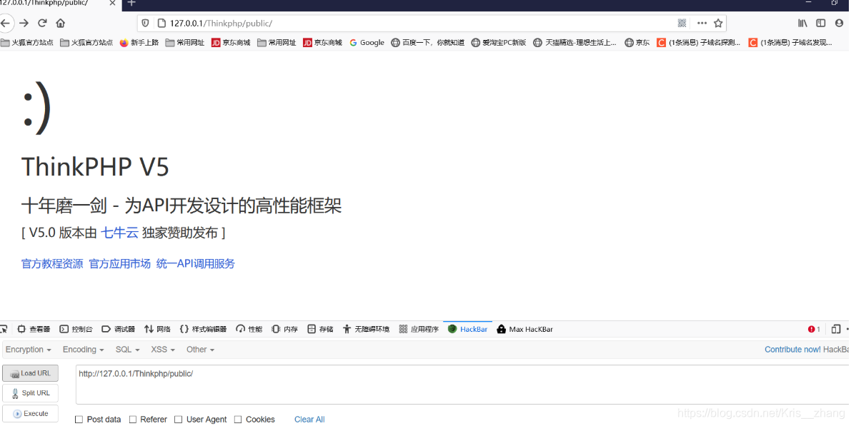Select the HackBar devtools tab
The height and width of the screenshot is (426, 851).
[x=467, y=329]
